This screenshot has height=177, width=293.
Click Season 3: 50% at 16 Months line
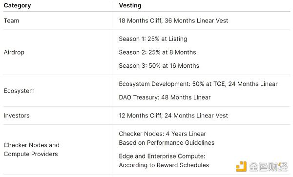point(159,66)
